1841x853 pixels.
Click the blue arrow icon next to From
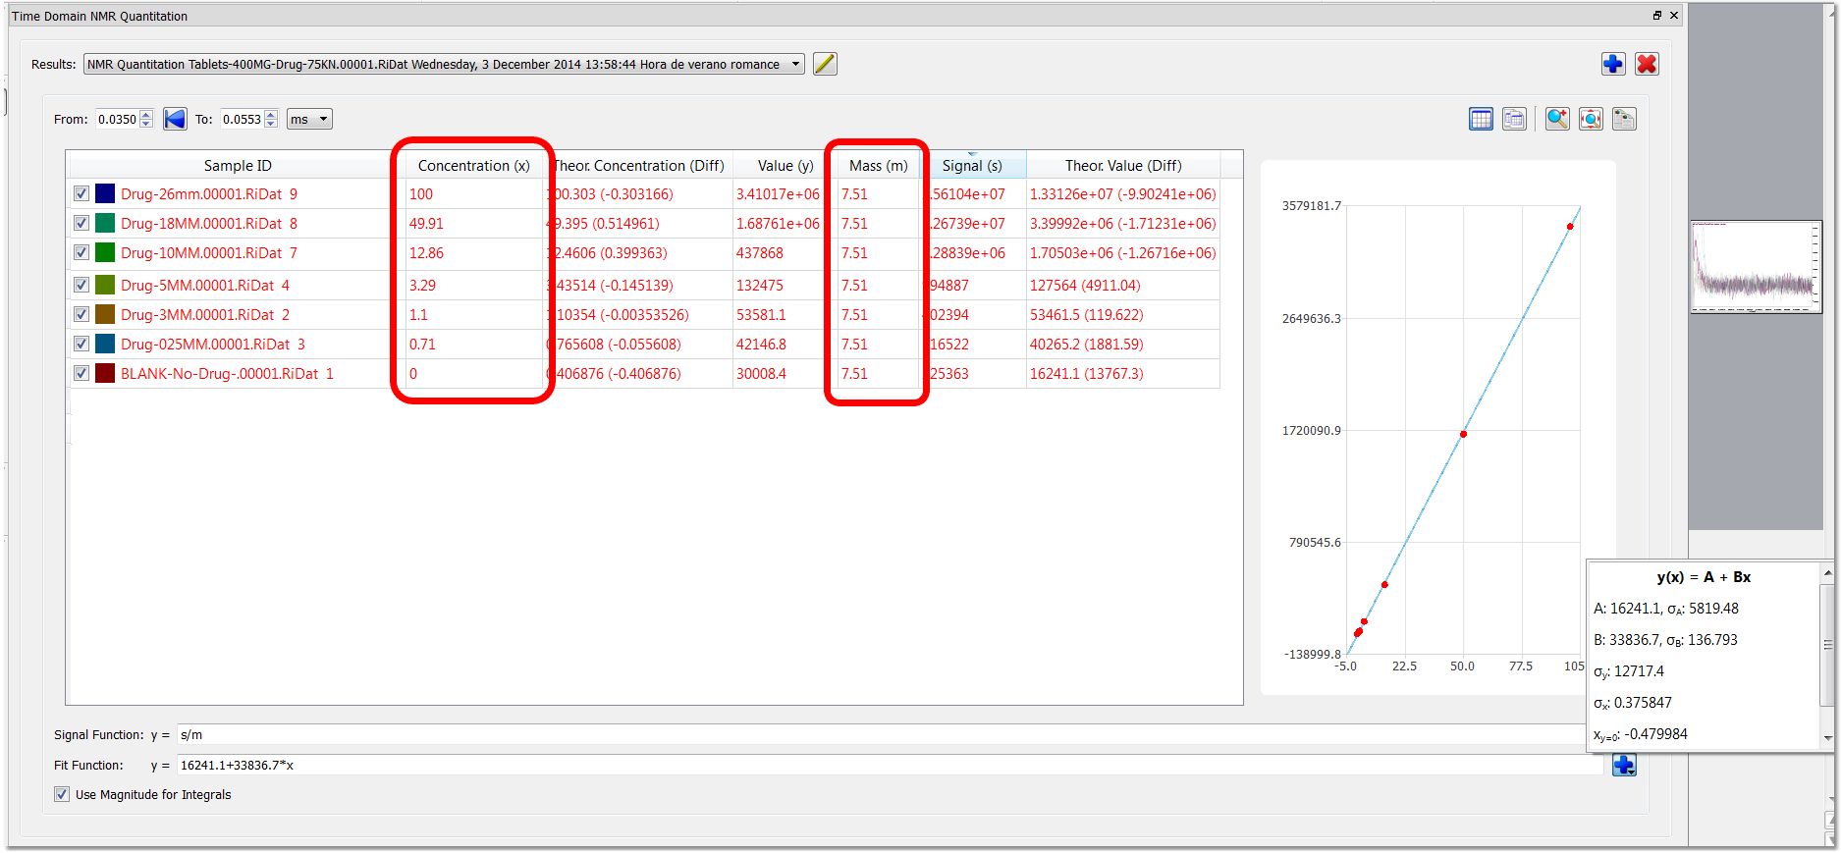click(175, 119)
